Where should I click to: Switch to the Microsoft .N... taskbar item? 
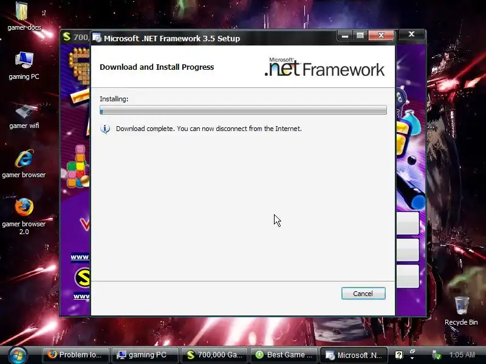point(354,355)
